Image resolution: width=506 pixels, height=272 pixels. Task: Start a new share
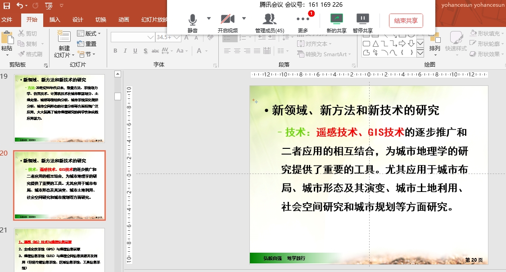[x=336, y=20]
